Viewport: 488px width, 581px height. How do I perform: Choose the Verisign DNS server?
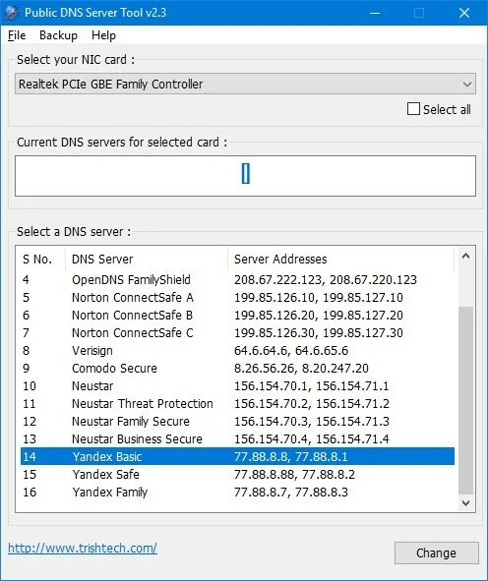tap(237, 351)
